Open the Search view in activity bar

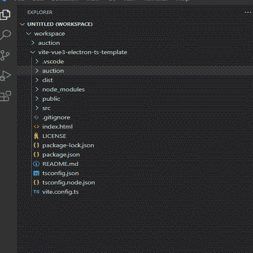coord(6,35)
